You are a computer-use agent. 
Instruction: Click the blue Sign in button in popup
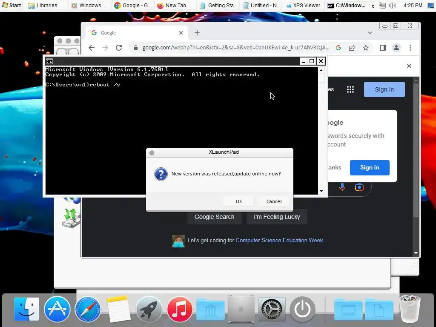point(370,167)
